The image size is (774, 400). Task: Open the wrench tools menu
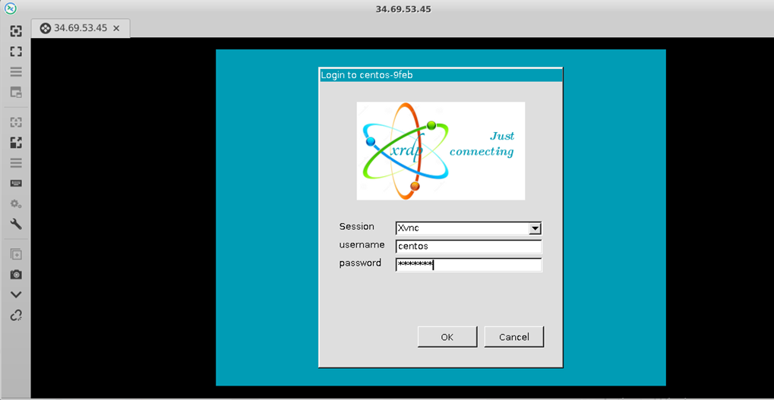tap(16, 225)
